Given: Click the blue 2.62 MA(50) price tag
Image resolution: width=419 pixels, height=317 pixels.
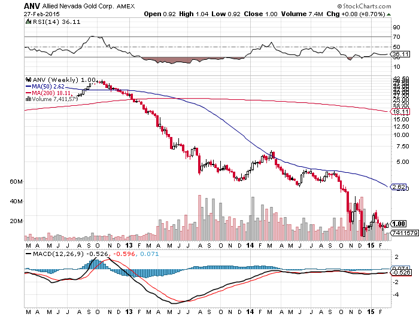Looking at the screenshot, I should [399, 187].
